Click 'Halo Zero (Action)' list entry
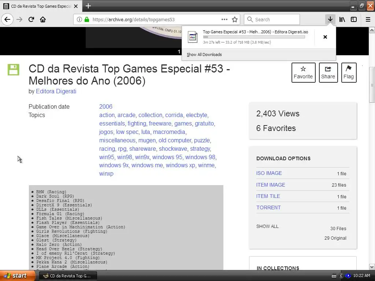The image size is (375, 281). pos(59,244)
